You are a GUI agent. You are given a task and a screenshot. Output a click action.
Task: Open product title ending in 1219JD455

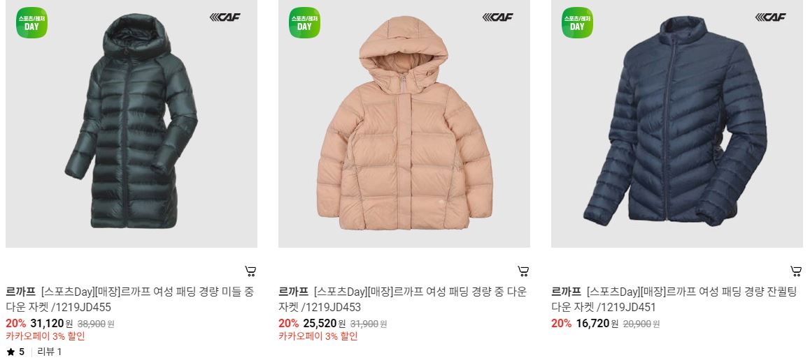tap(147, 300)
